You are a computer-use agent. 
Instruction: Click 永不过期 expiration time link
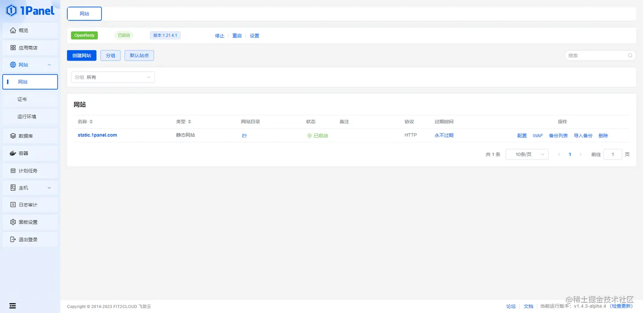(444, 135)
